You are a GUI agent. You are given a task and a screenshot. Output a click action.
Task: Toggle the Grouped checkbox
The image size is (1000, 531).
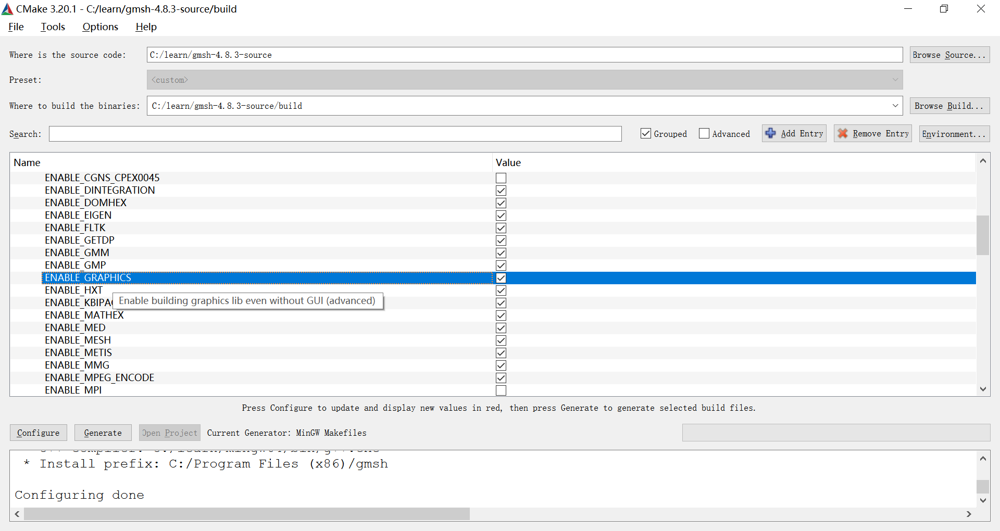pyautogui.click(x=645, y=133)
